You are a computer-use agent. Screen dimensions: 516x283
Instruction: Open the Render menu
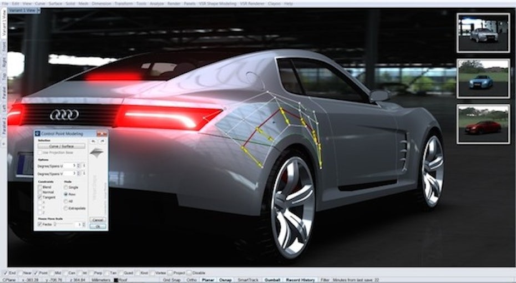pyautogui.click(x=174, y=3)
